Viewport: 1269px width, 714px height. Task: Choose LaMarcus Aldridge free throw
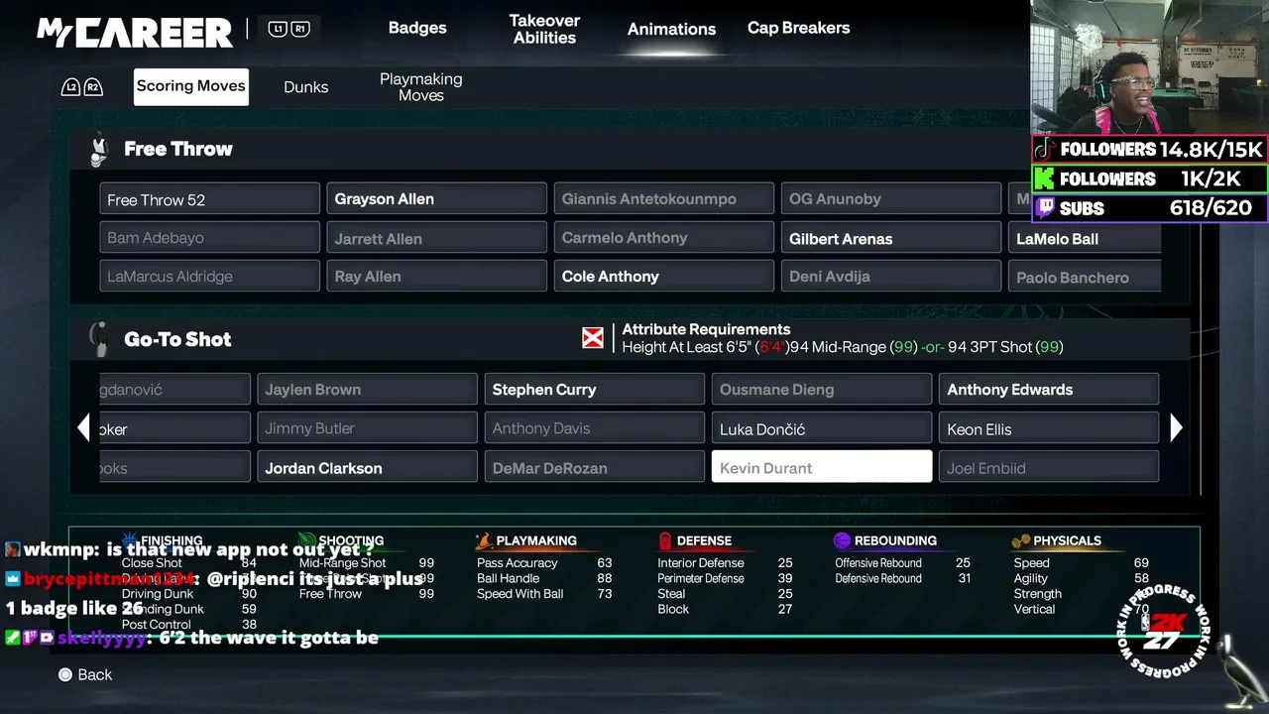209,276
